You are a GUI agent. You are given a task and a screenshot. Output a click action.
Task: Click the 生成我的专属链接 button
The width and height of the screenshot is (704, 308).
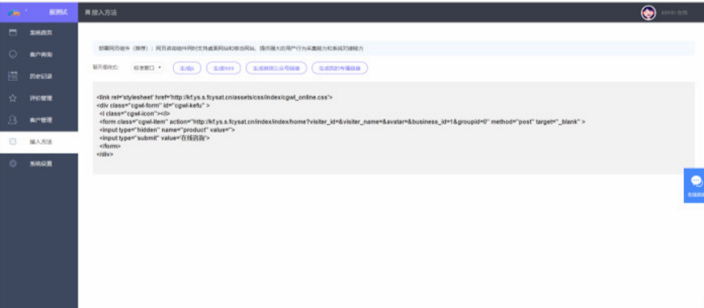(340, 68)
